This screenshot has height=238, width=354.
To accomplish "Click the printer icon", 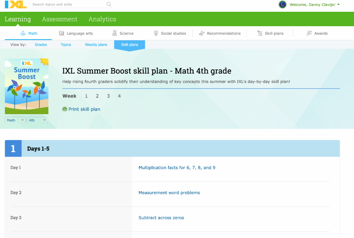I will (65, 109).
